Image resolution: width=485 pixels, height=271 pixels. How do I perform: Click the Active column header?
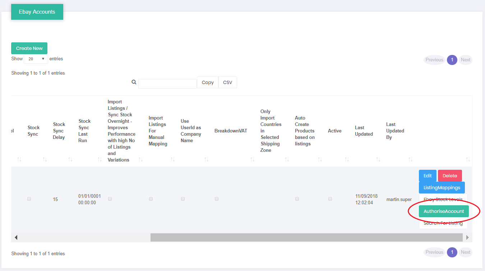click(334, 131)
